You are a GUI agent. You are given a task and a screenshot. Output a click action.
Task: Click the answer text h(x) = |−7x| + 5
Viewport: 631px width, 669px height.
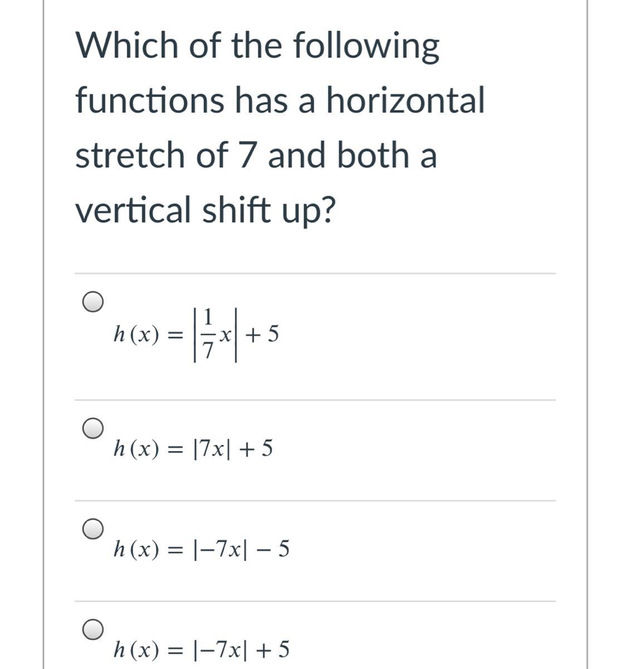[x=200, y=649]
